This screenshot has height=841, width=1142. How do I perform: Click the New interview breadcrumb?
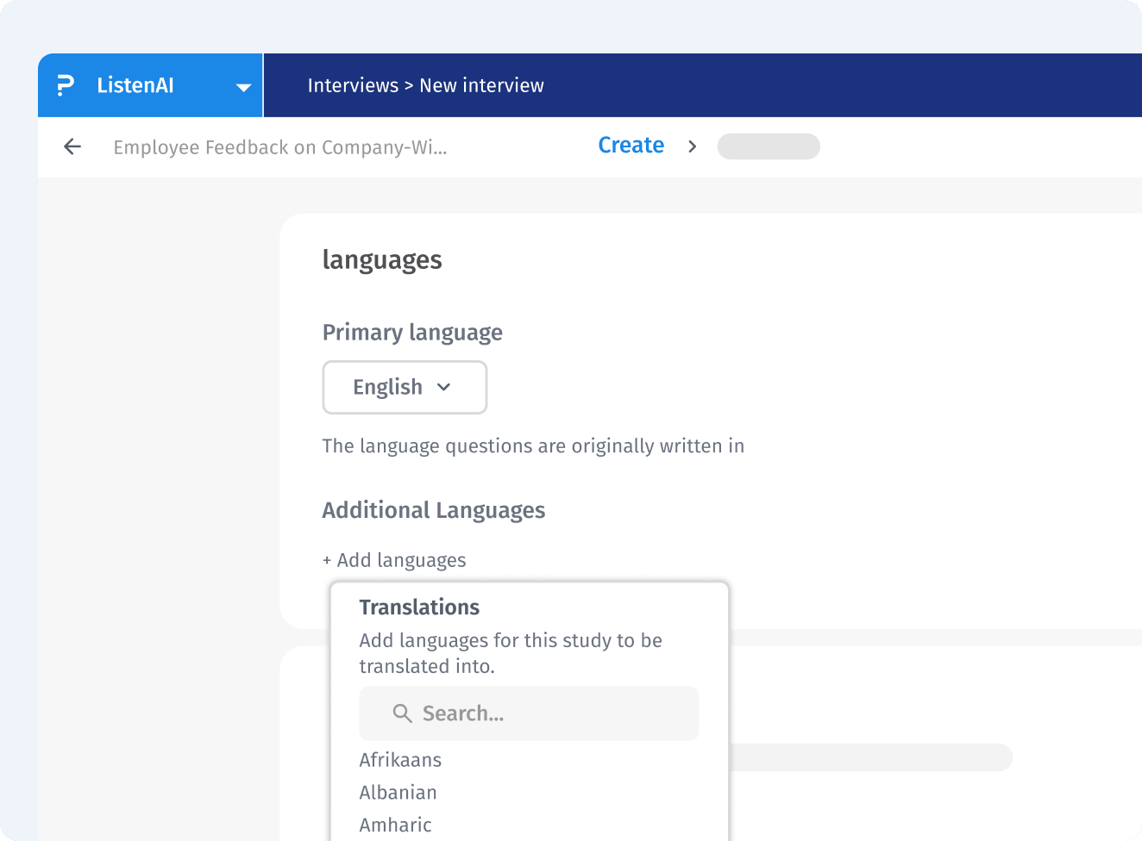[x=481, y=85]
